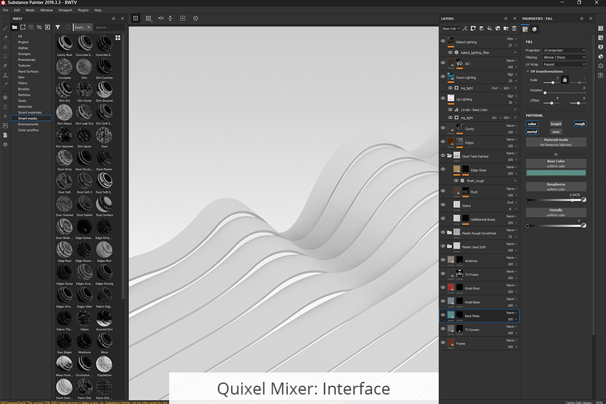606x404 pixels.
Task: Select the Clone stamp tool in left toolbar
Action: (x=6, y=75)
